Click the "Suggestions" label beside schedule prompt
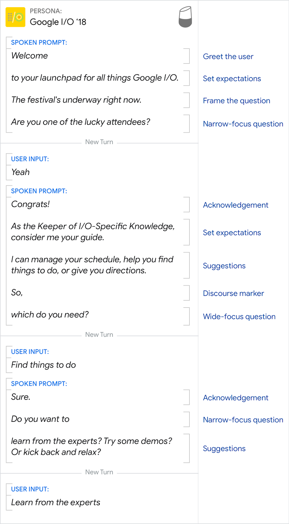 (x=224, y=266)
